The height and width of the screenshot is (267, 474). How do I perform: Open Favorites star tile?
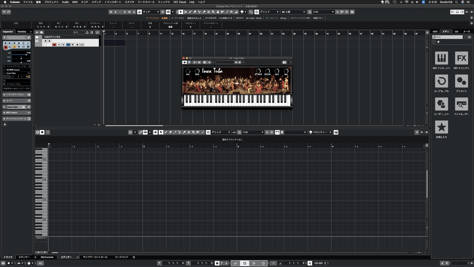click(441, 127)
